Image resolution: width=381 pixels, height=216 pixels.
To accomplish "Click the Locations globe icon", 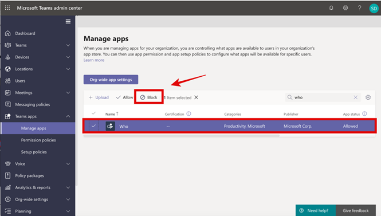I will [x=8, y=69].
